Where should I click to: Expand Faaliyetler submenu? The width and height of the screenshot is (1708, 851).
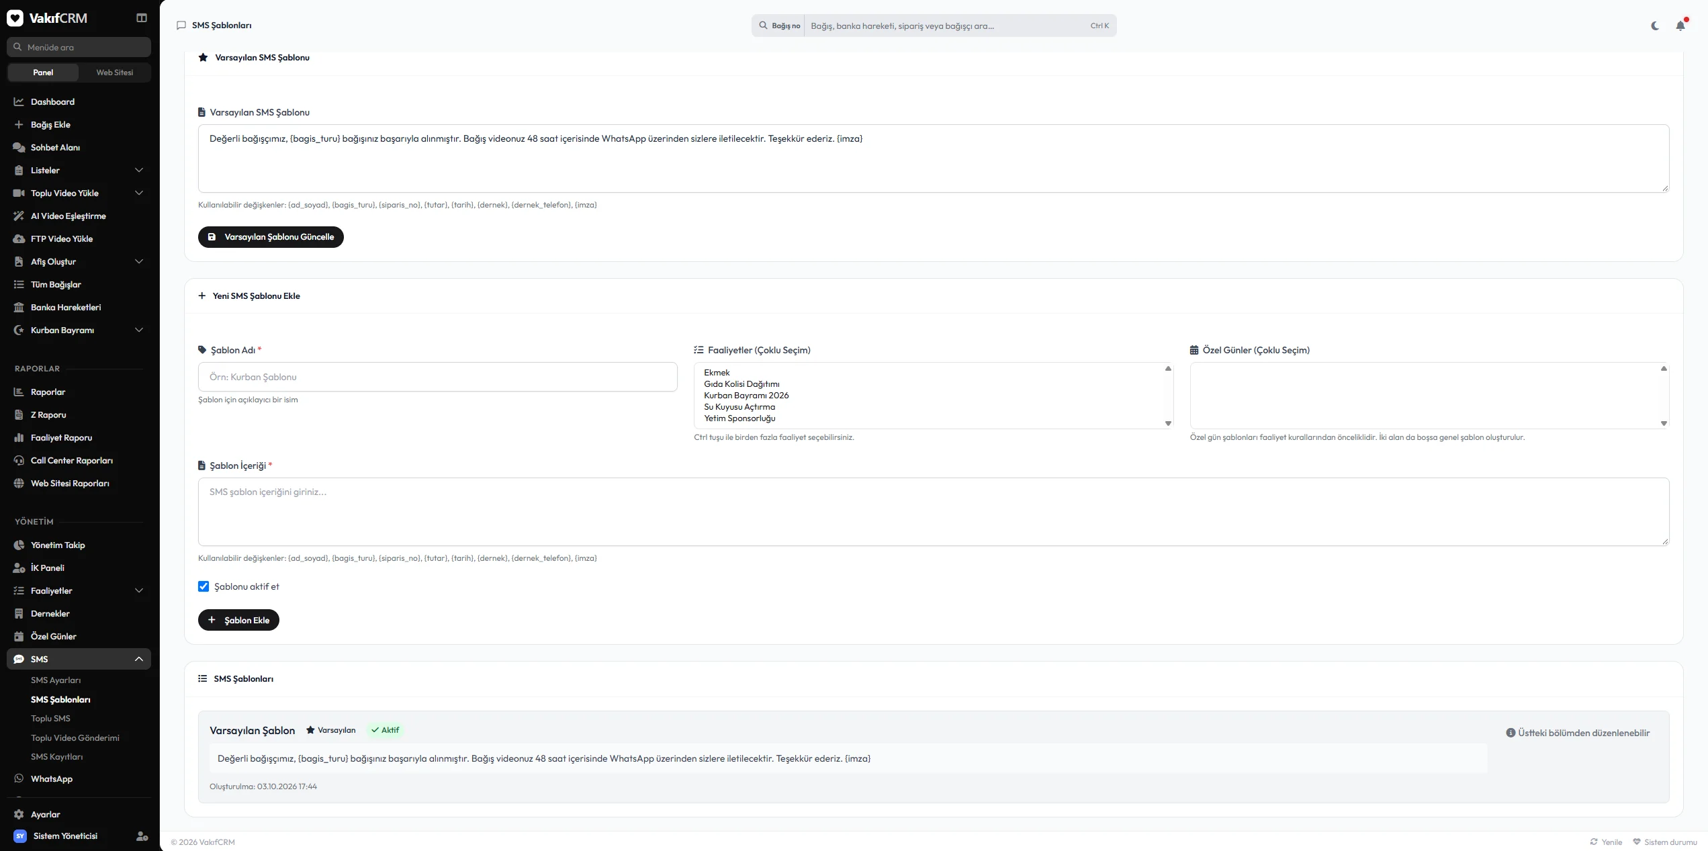pyautogui.click(x=79, y=590)
